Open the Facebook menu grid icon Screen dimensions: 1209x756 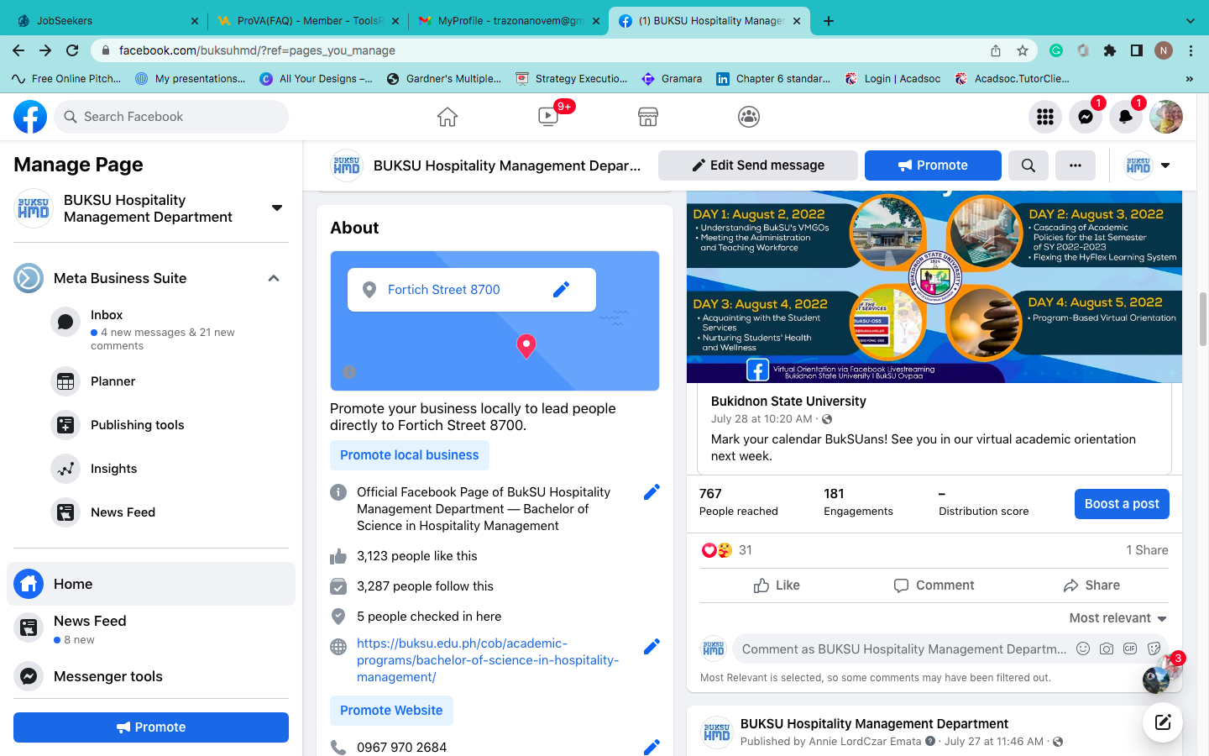coord(1045,117)
